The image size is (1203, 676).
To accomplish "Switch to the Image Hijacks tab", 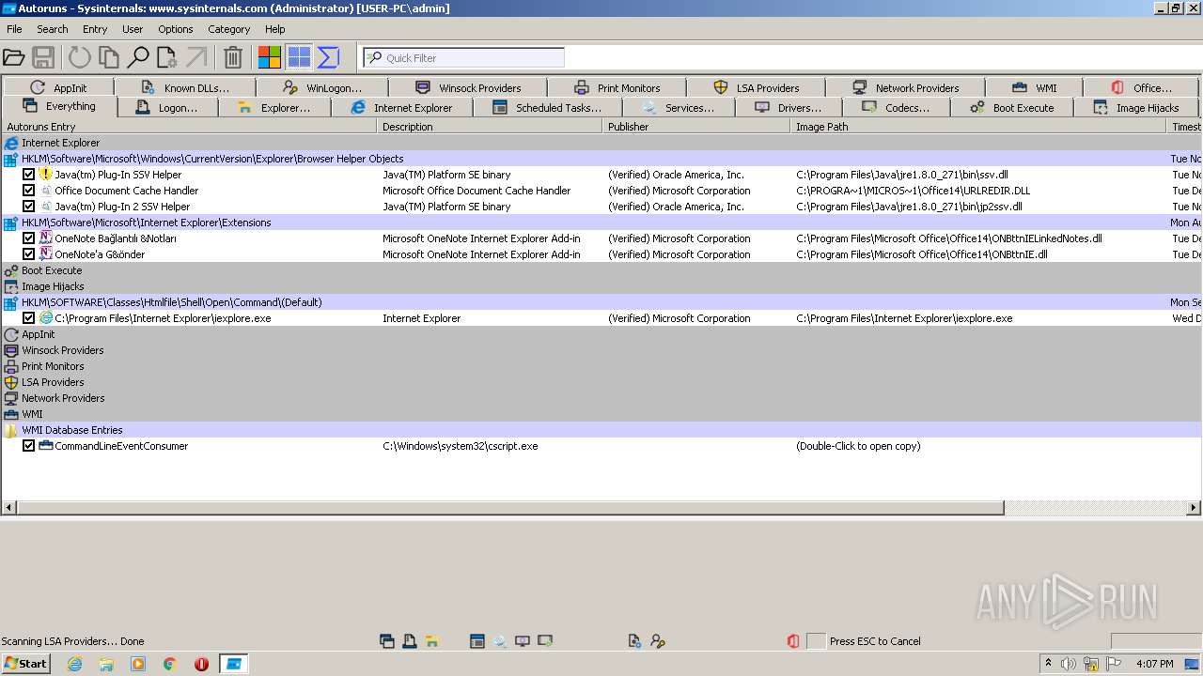I will (1136, 108).
